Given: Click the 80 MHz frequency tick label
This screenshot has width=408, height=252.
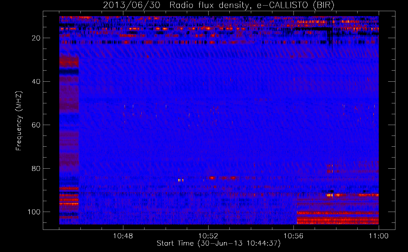Looking at the screenshot, I should (x=36, y=168).
